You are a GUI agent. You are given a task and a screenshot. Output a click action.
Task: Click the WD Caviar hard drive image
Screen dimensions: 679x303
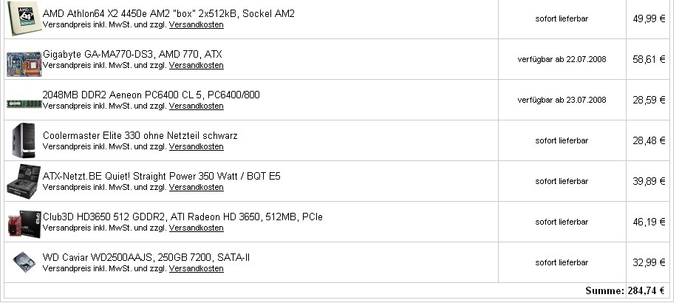tap(24, 263)
